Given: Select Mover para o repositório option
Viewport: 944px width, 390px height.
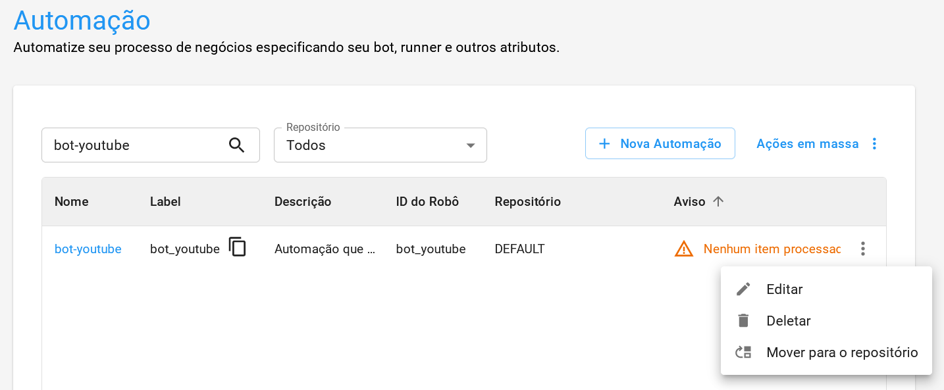Looking at the screenshot, I should point(841,352).
